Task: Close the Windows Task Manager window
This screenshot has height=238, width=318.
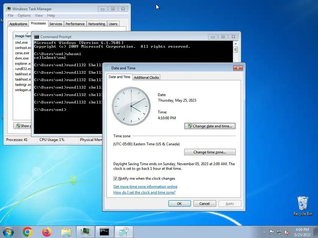Action: 123,9
